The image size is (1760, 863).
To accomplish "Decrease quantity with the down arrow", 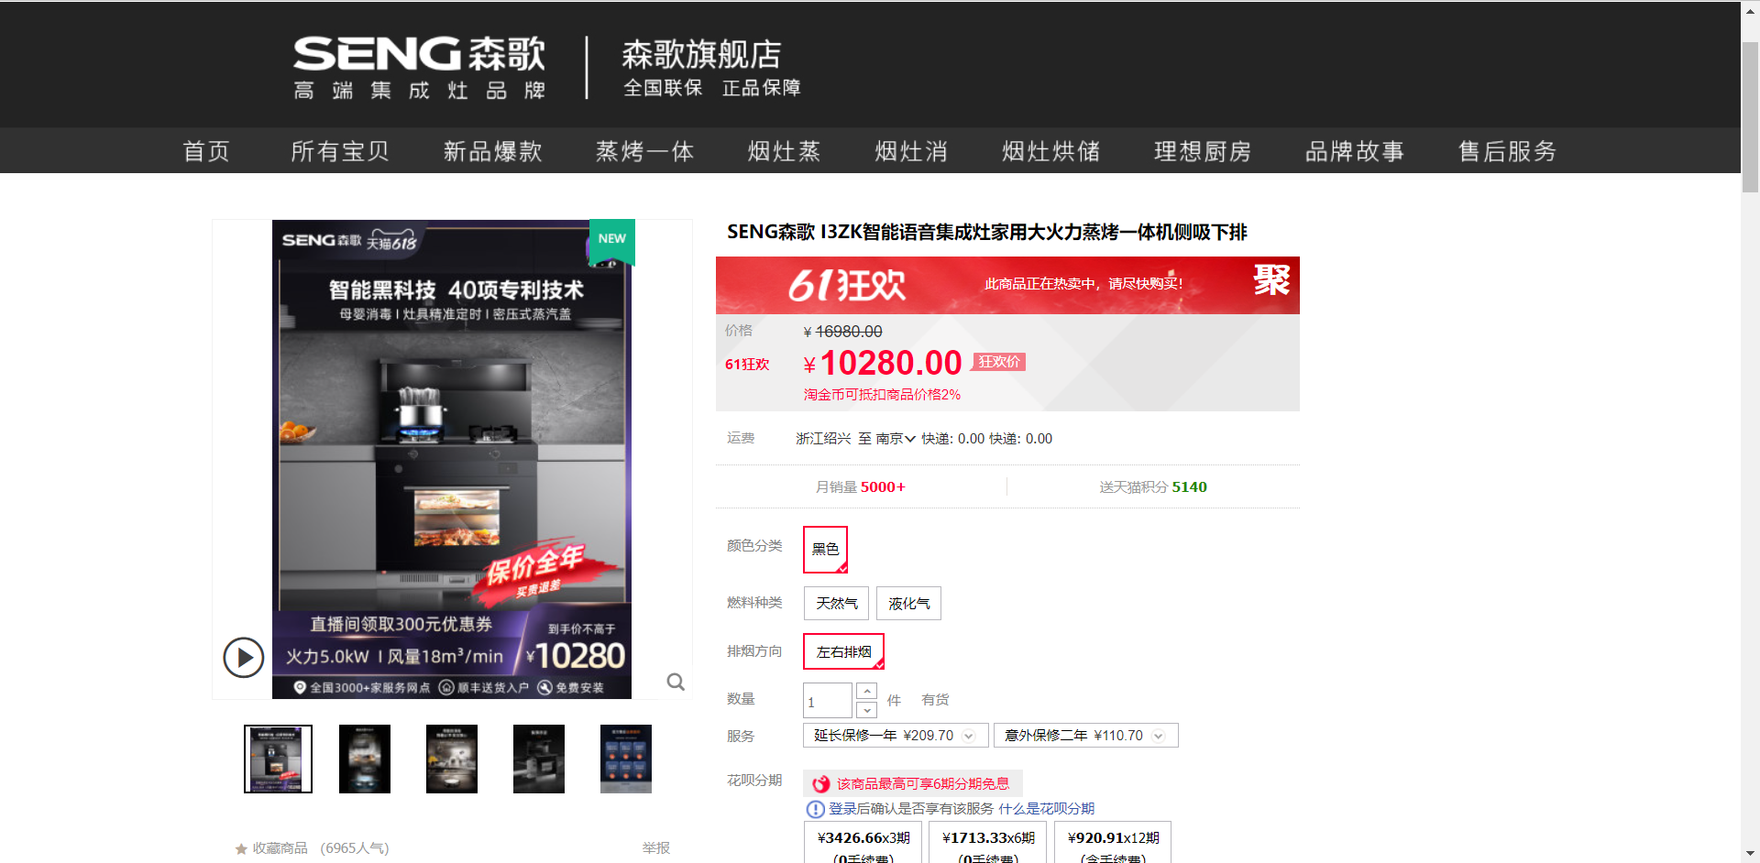I will (867, 710).
